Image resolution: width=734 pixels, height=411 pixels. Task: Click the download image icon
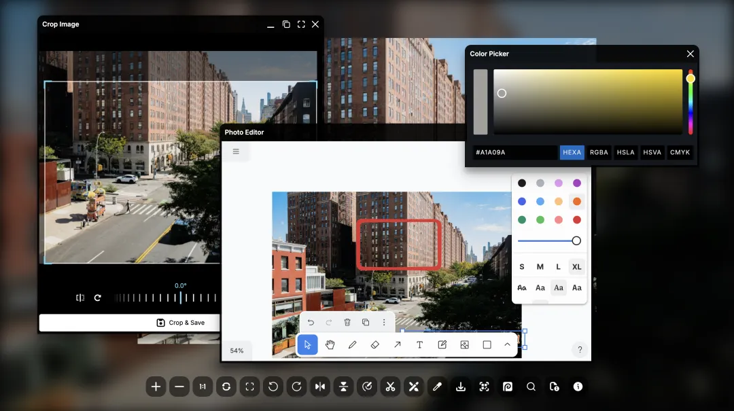tap(461, 387)
